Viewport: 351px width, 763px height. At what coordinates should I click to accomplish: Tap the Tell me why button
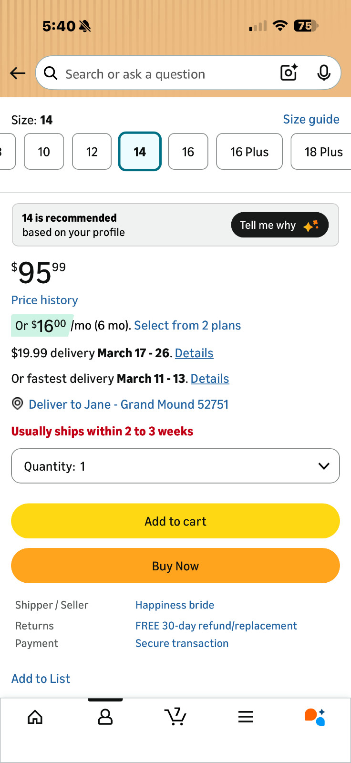click(279, 225)
